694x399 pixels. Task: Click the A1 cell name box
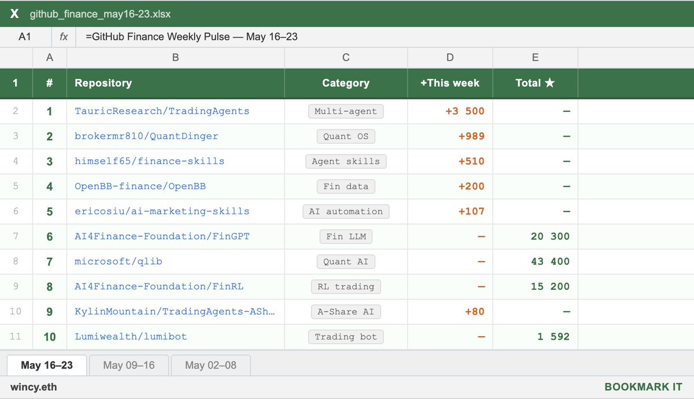25,37
